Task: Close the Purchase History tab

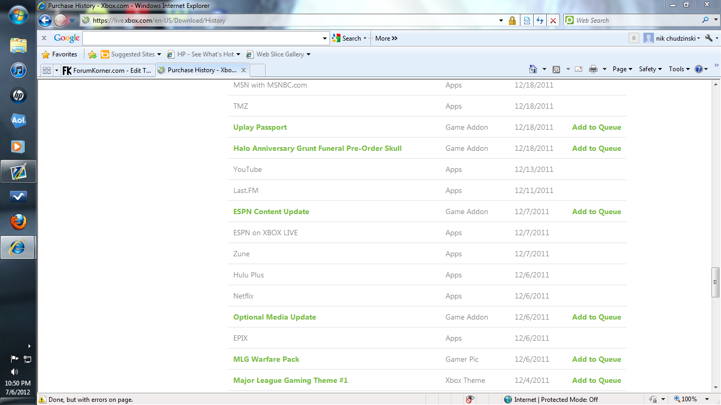Action: (244, 70)
